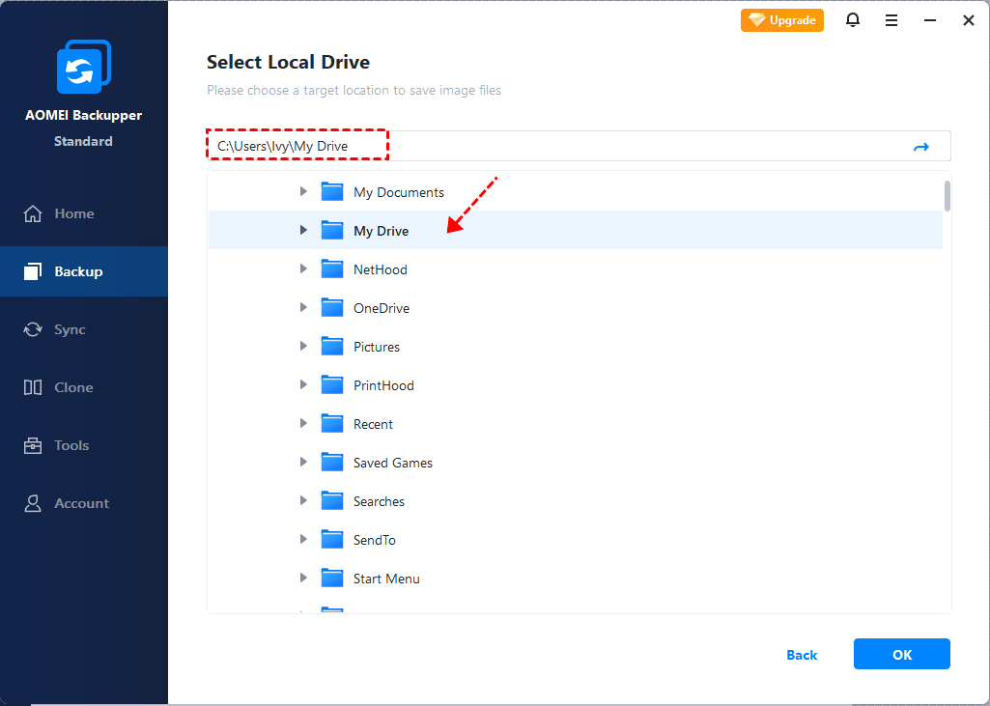
Task: Select the Saved Games folder label
Action: [x=393, y=463]
